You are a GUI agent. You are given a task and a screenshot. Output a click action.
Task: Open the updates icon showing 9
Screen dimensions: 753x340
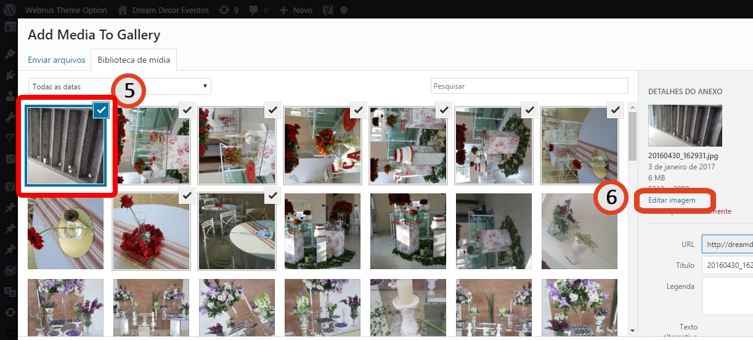[229, 10]
